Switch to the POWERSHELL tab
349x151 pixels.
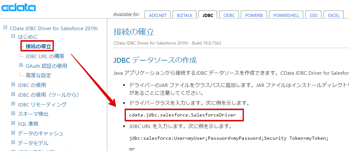click(x=286, y=15)
